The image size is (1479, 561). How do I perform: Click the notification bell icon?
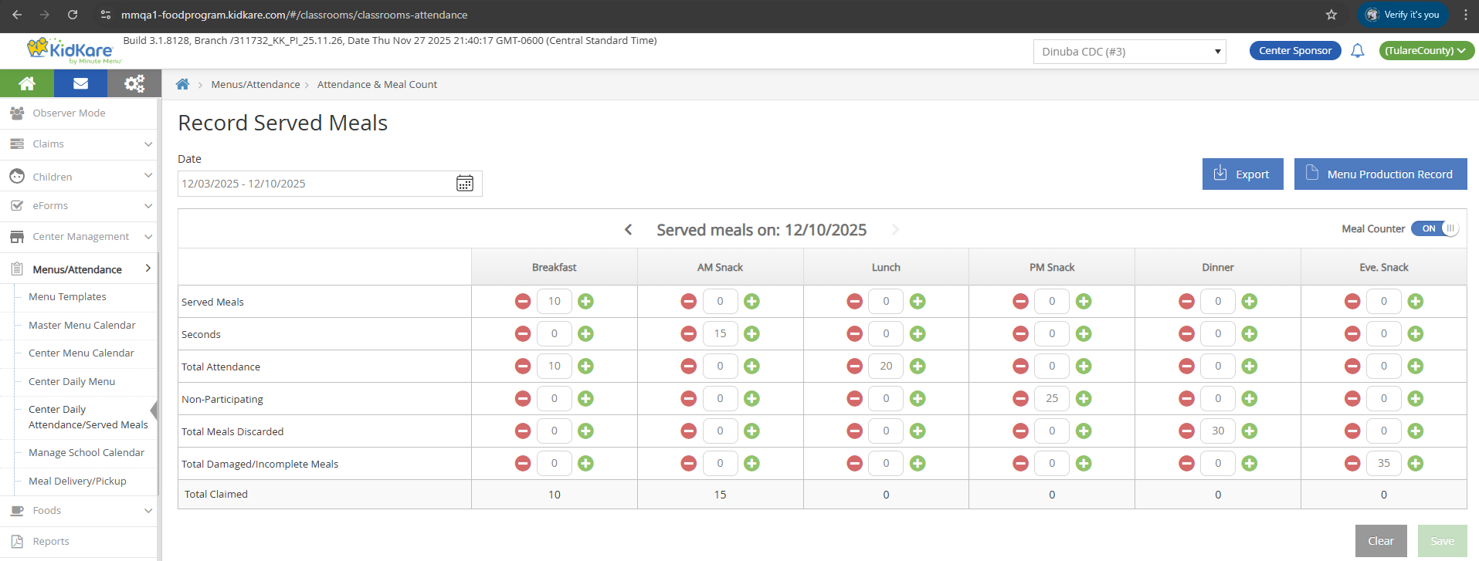click(1357, 51)
